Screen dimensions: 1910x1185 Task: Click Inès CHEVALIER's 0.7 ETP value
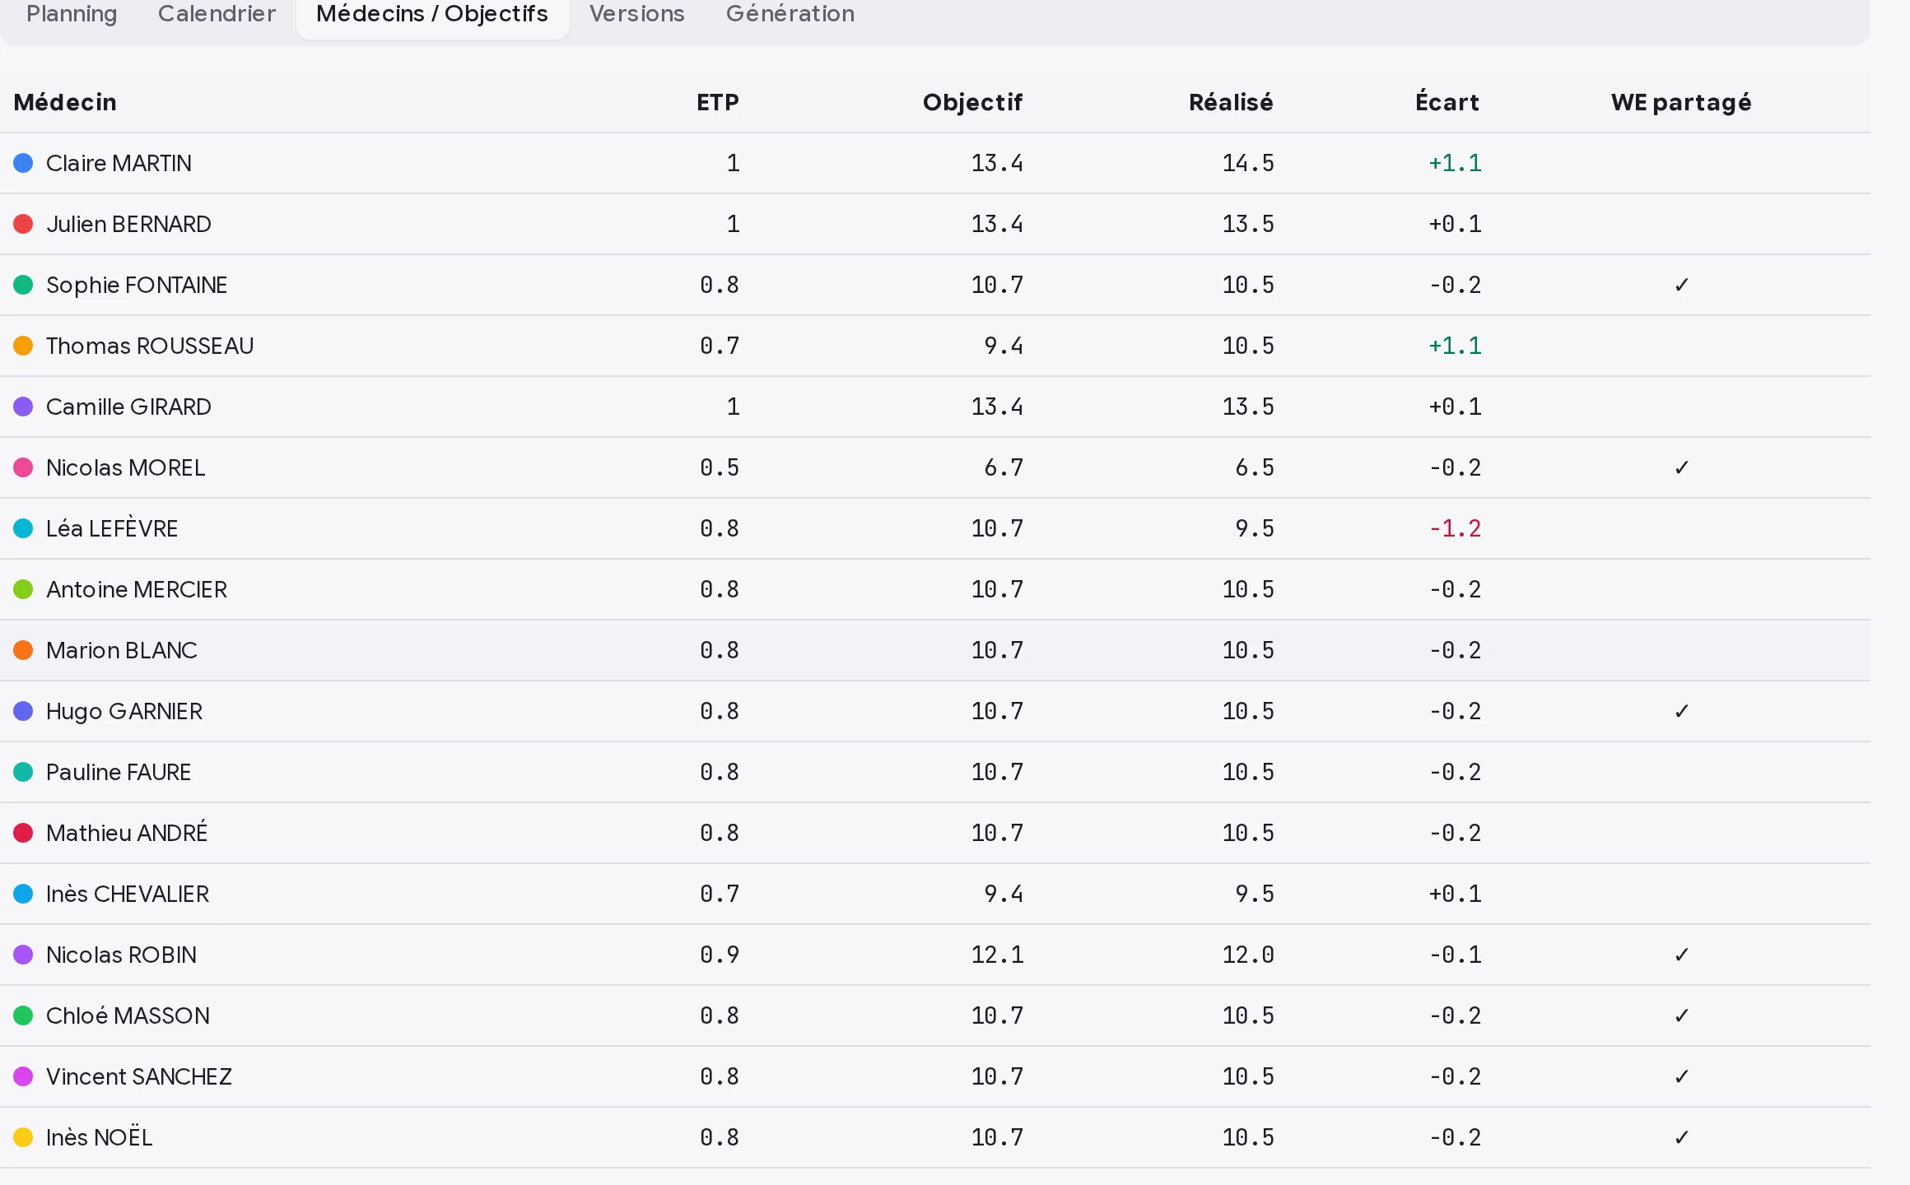(720, 894)
